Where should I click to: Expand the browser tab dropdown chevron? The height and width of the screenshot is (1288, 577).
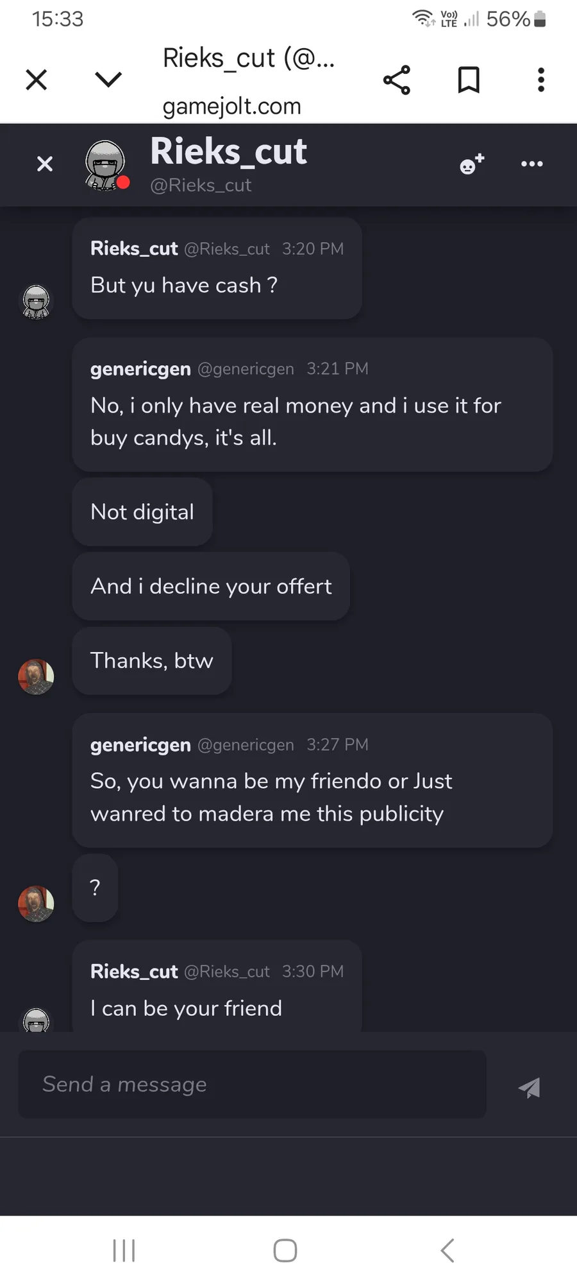(108, 80)
